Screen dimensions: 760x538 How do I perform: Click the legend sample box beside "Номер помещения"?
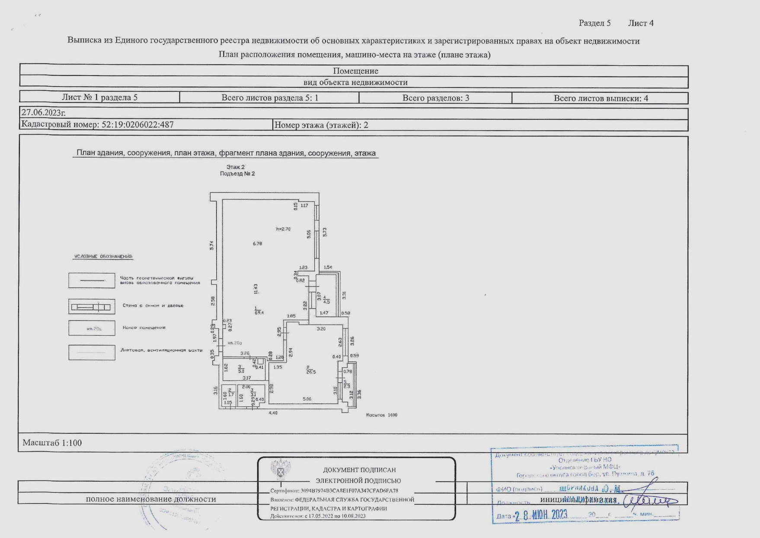[92, 328]
